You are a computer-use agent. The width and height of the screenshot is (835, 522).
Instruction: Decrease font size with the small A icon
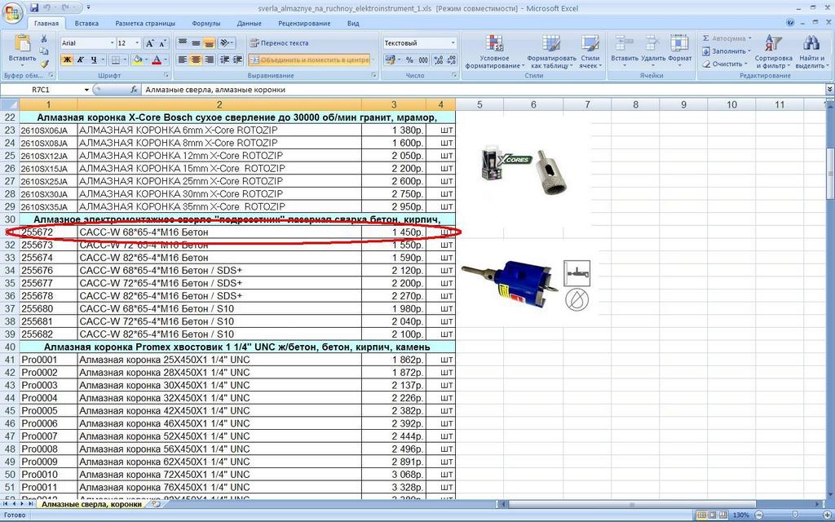[x=162, y=43]
